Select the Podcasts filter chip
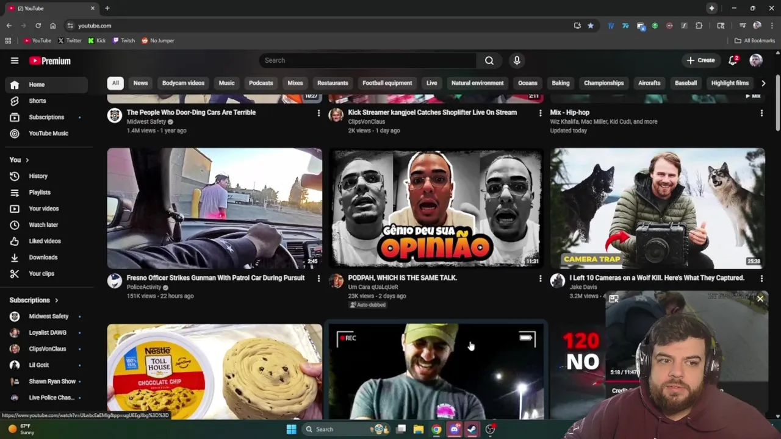Image resolution: width=781 pixels, height=439 pixels. [x=261, y=83]
